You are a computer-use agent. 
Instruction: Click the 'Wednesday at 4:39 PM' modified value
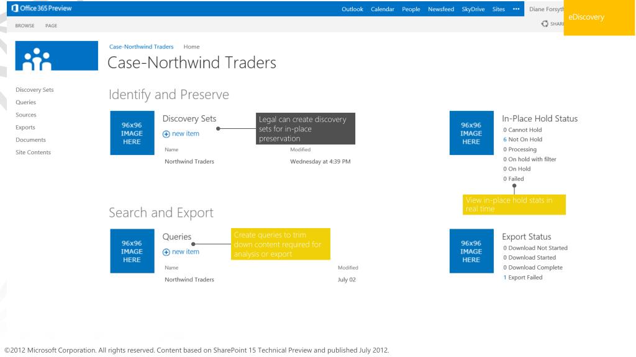pyautogui.click(x=320, y=161)
